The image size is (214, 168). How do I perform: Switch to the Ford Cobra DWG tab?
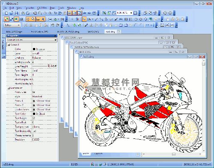click(39, 32)
